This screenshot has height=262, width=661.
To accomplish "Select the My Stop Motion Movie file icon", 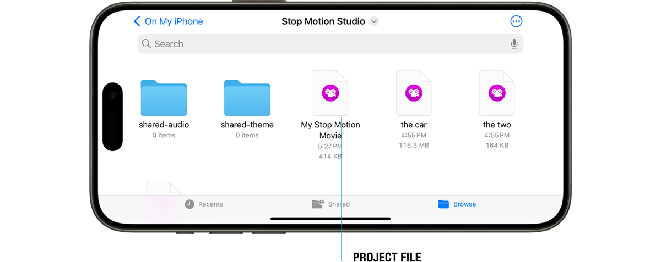I will pyautogui.click(x=330, y=93).
